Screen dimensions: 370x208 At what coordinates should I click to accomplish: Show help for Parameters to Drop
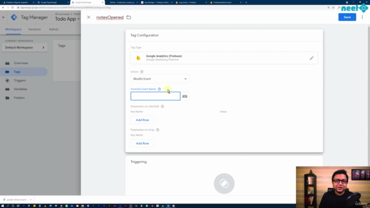coord(157,129)
